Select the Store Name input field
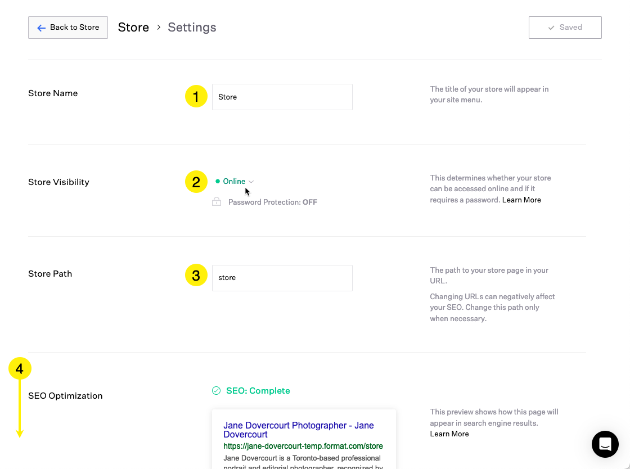630x469 pixels. tap(282, 97)
